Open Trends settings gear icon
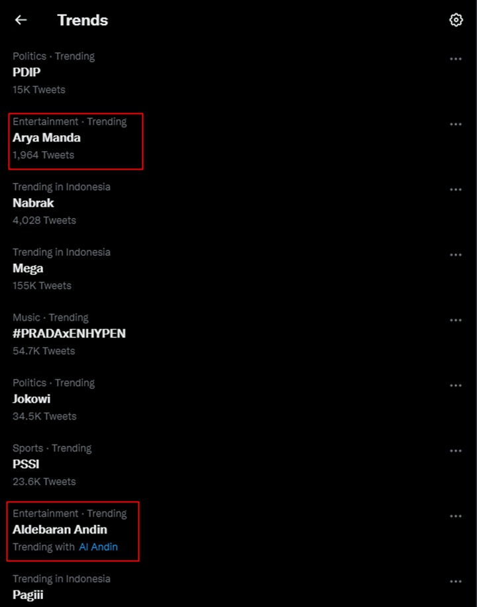This screenshot has height=607, width=477. [x=456, y=20]
